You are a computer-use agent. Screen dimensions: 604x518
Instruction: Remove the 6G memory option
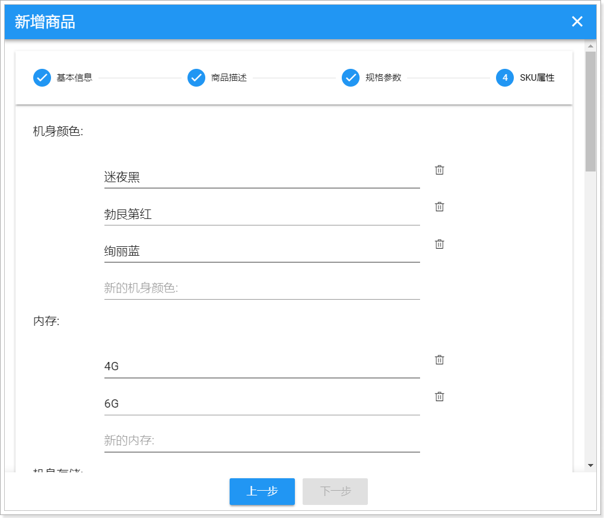point(439,396)
